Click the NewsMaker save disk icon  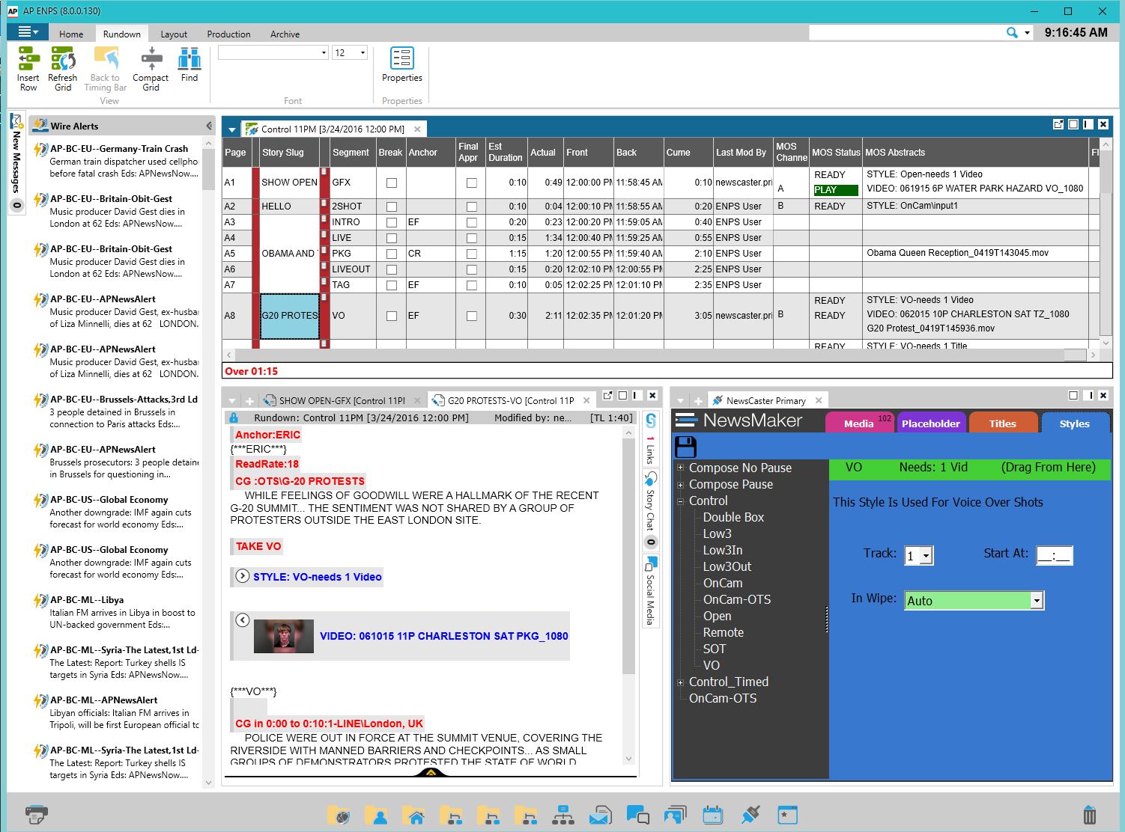coord(686,447)
